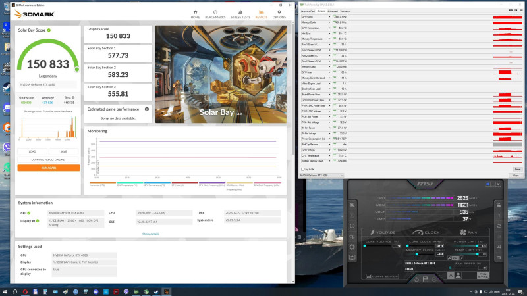527x296 pixels.
Task: Open Hot Spot sensor dropdown in GPU-Z
Action: [x=329, y=34]
